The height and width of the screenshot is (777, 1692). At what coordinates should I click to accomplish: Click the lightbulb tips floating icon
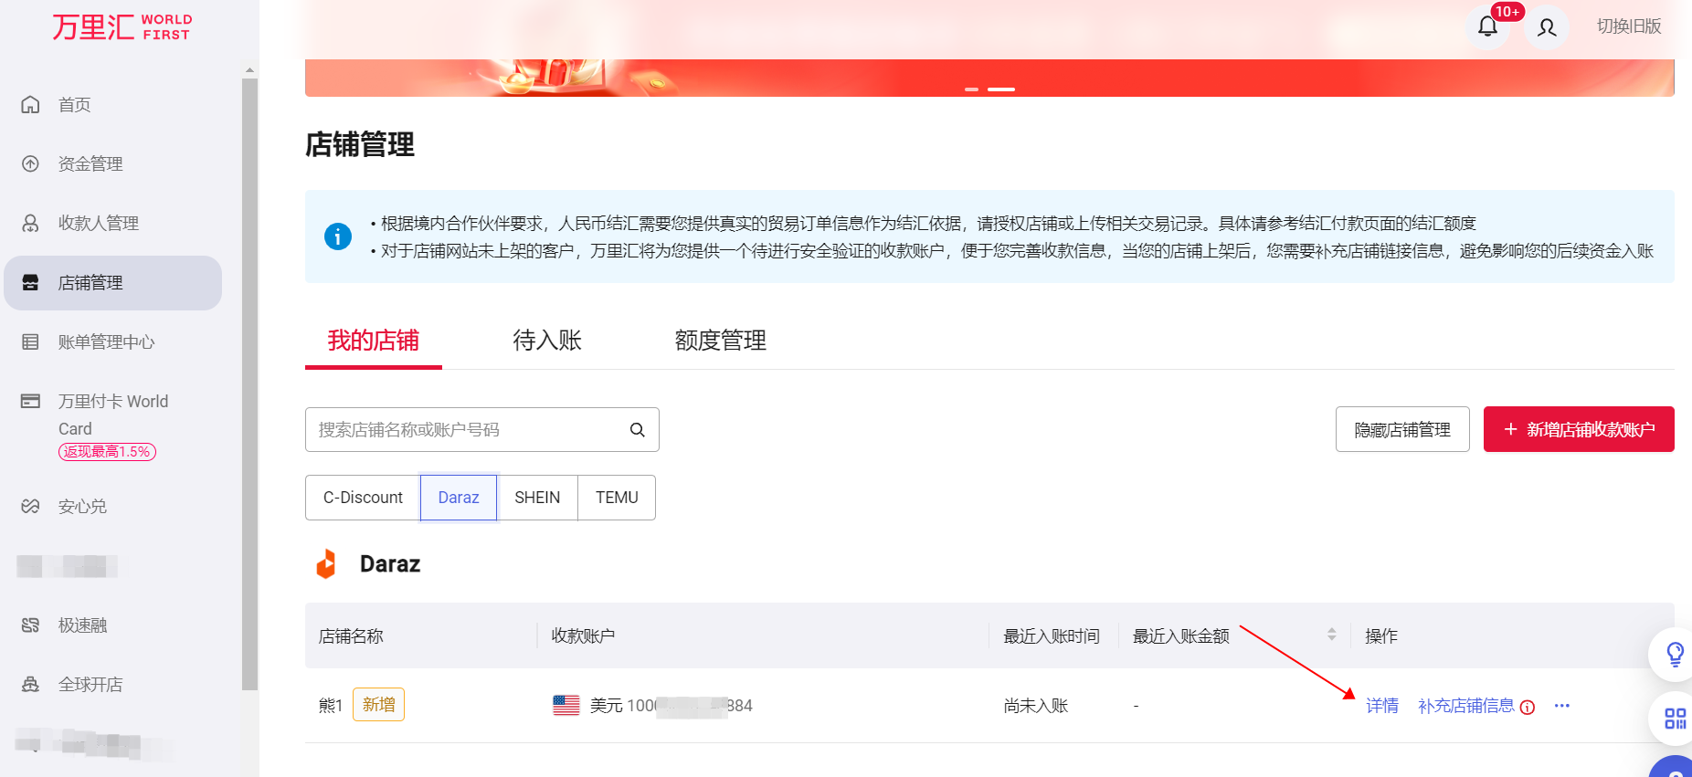1675,654
